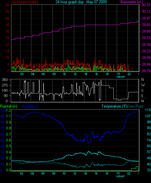
Task: Click the Temperature (°F) legend label
Action: click(x=114, y=106)
